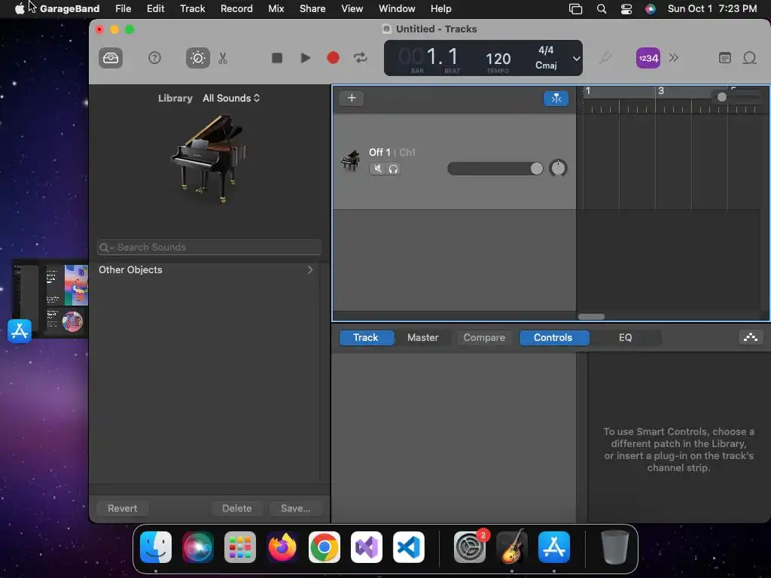Open the View menu
This screenshot has height=578, width=771.
coord(352,8)
